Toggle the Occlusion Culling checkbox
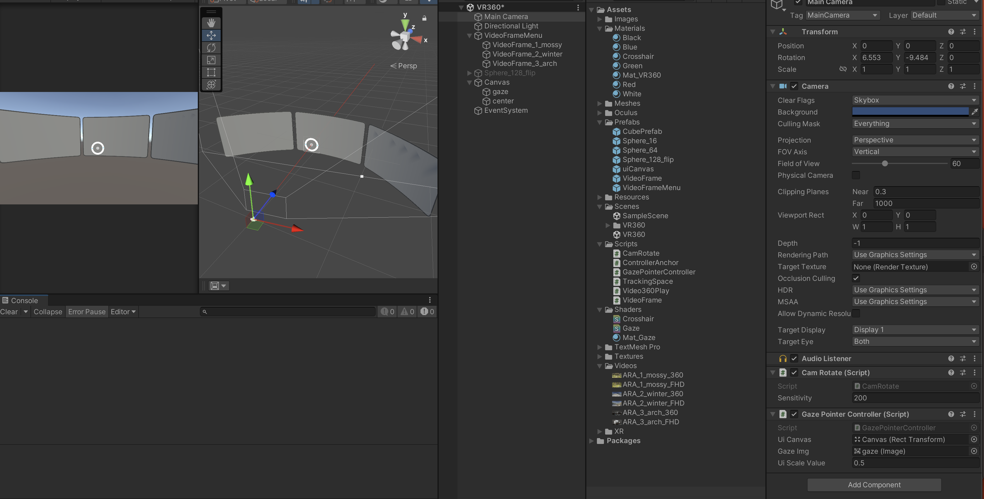The image size is (984, 499). click(856, 278)
